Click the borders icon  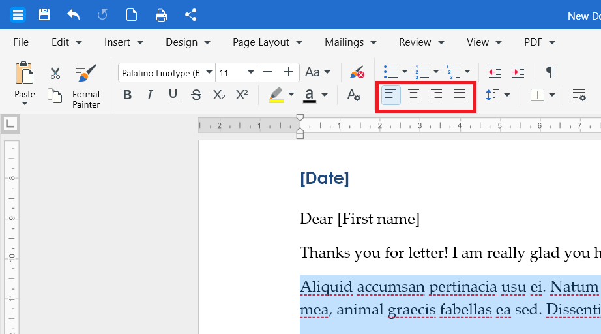[537, 95]
